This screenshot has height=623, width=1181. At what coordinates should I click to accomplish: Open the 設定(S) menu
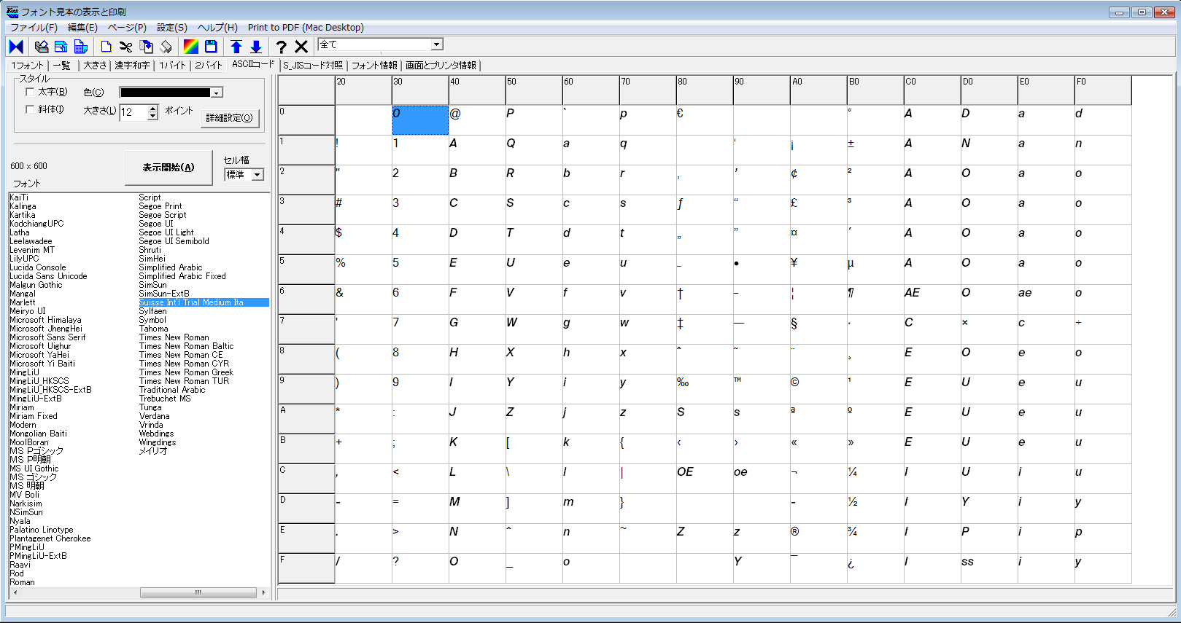[x=171, y=28]
